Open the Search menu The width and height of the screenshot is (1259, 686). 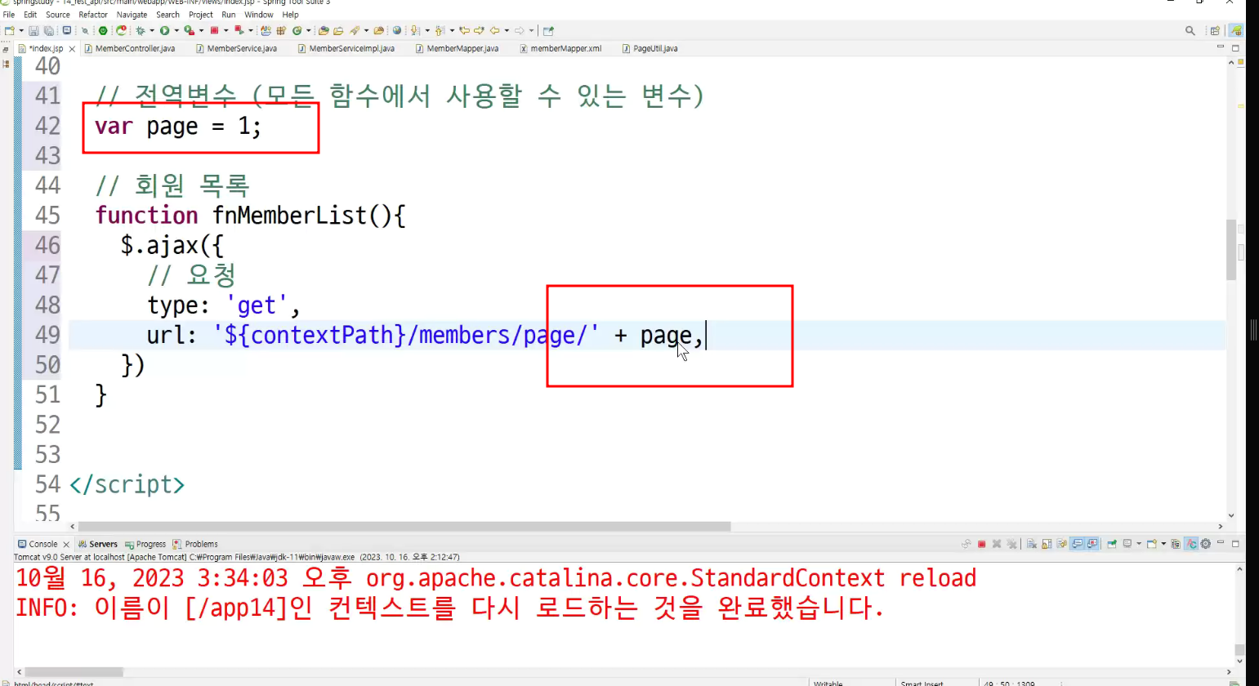coord(167,15)
